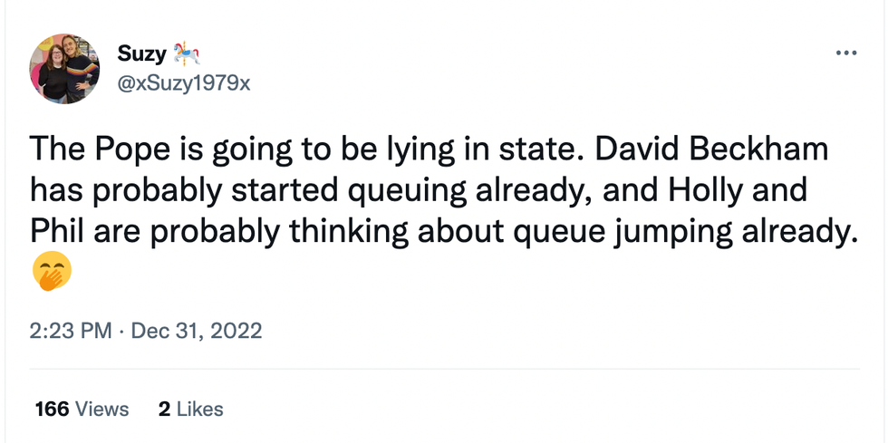This screenshot has height=443, width=888.
Task: Click the @xSuzy1979x handle
Action: click(183, 84)
